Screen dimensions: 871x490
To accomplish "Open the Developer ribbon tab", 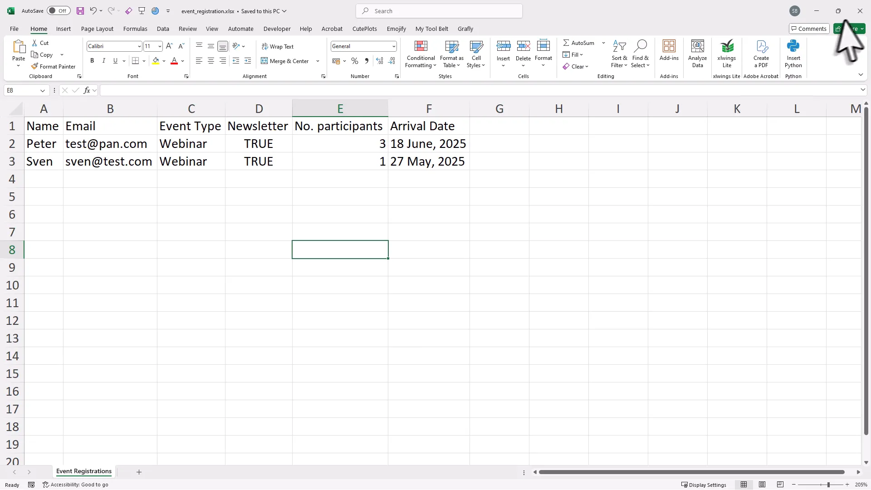I will click(x=277, y=29).
